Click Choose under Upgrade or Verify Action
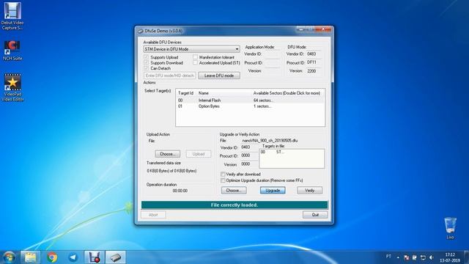Screen dimensions: 469x264 (x=234, y=191)
